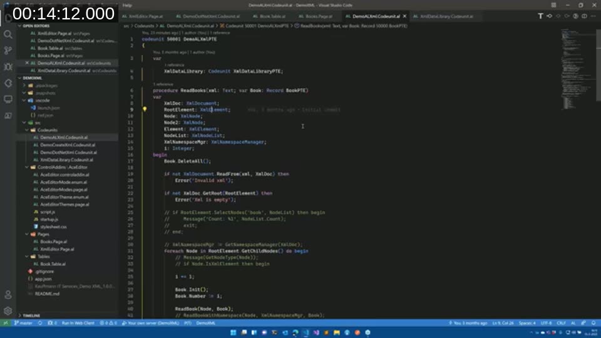Open the Search view in activity bar
Image resolution: width=601 pixels, height=338 pixels.
(x=8, y=34)
